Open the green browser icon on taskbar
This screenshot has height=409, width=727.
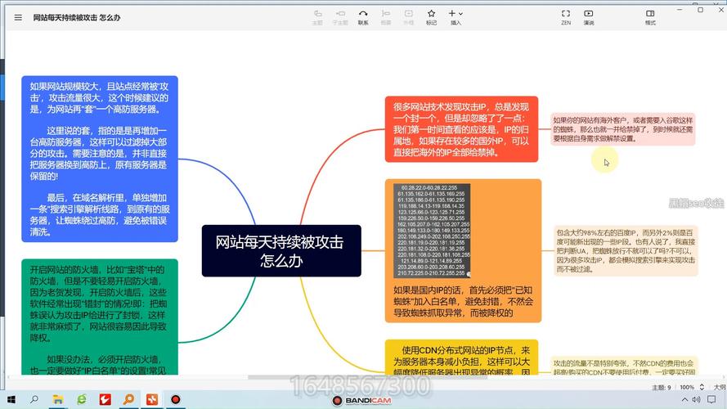82,399
